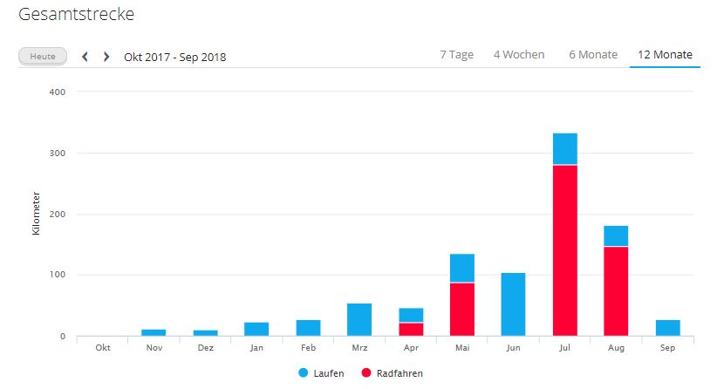Image resolution: width=717 pixels, height=389 pixels.
Task: Select the 12 Monate tab
Action: pos(665,55)
